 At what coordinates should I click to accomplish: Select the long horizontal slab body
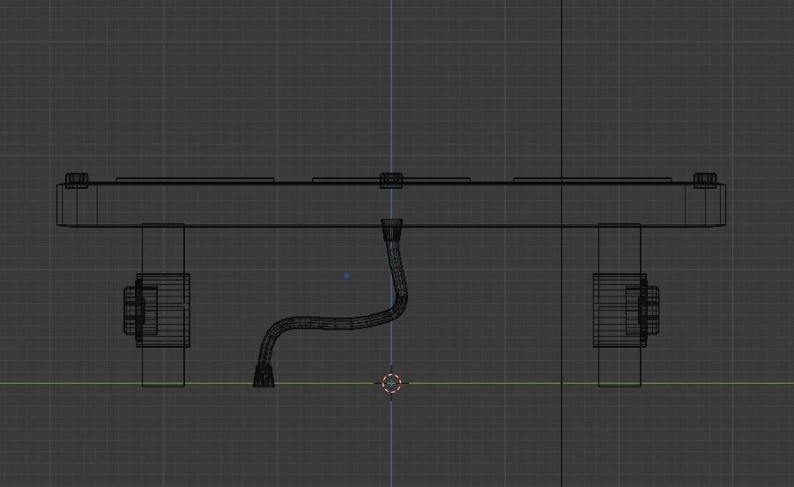click(391, 205)
